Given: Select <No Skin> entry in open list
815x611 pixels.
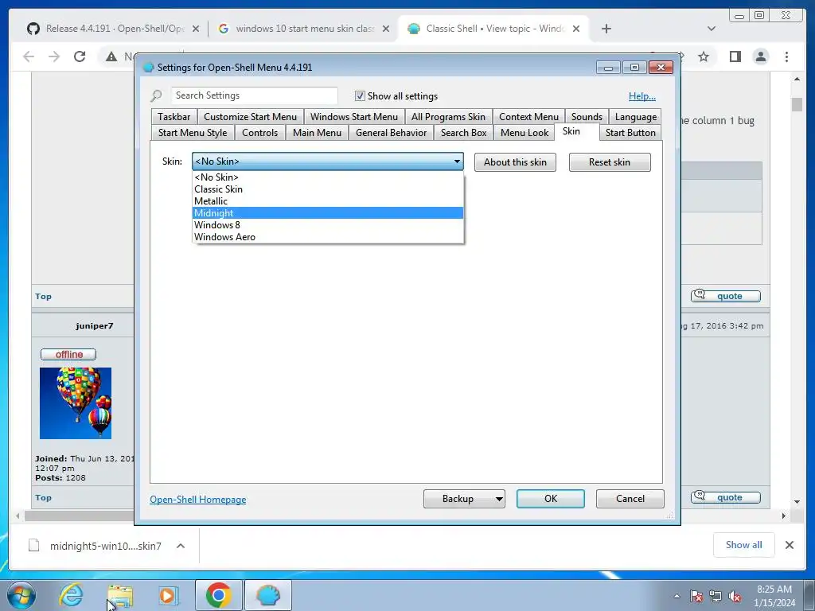Looking at the screenshot, I should 327,177.
